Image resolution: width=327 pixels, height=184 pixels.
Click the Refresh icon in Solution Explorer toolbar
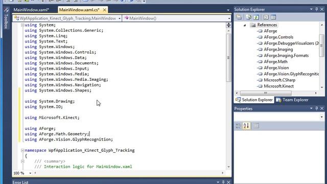pyautogui.click(x=256, y=17)
